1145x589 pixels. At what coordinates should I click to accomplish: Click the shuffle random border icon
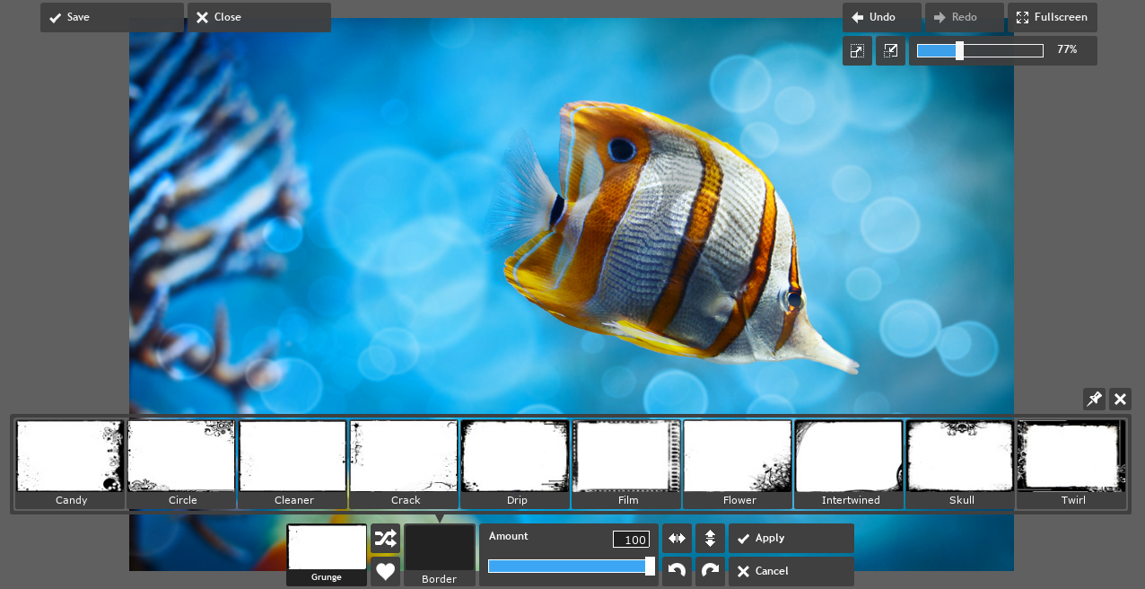click(x=385, y=539)
